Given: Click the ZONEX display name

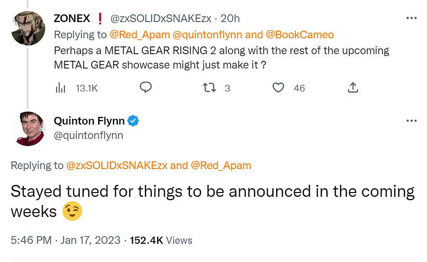Looking at the screenshot, I should tap(72, 19).
